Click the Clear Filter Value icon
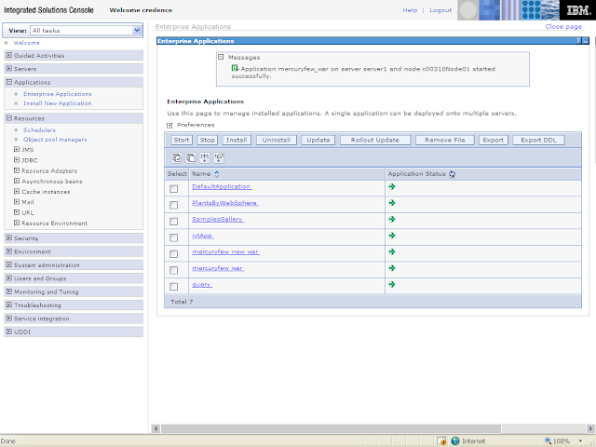596x447 pixels. 219,157
